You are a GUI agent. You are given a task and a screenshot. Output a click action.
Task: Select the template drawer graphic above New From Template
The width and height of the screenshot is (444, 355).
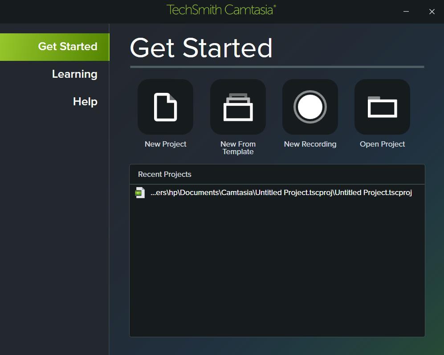pos(238,107)
